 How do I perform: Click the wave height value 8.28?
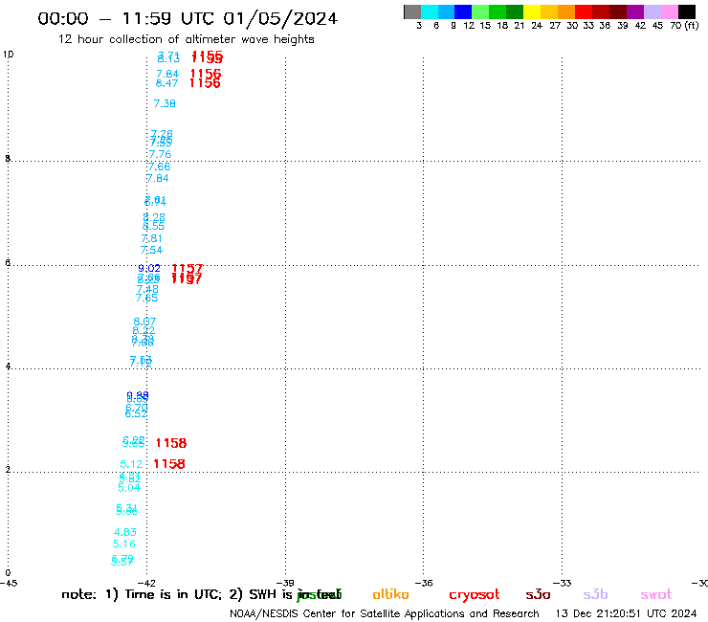(154, 218)
